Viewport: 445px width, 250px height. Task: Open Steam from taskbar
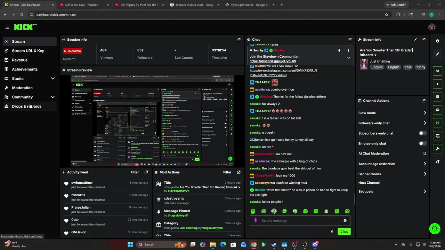(x=274, y=244)
